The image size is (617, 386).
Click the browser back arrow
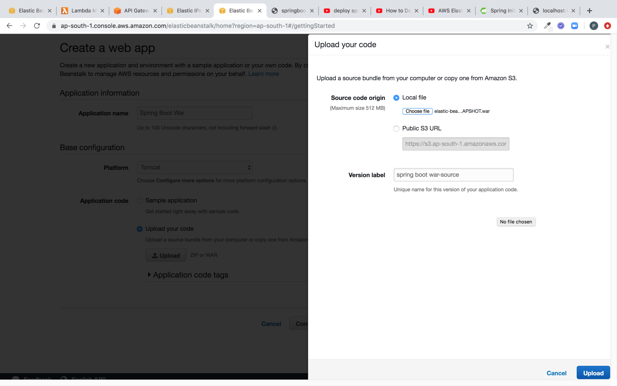9,26
